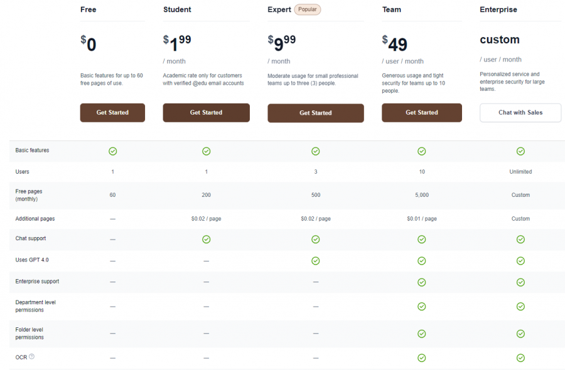Click the Chat support checkmark under Enterprise

(x=520, y=239)
